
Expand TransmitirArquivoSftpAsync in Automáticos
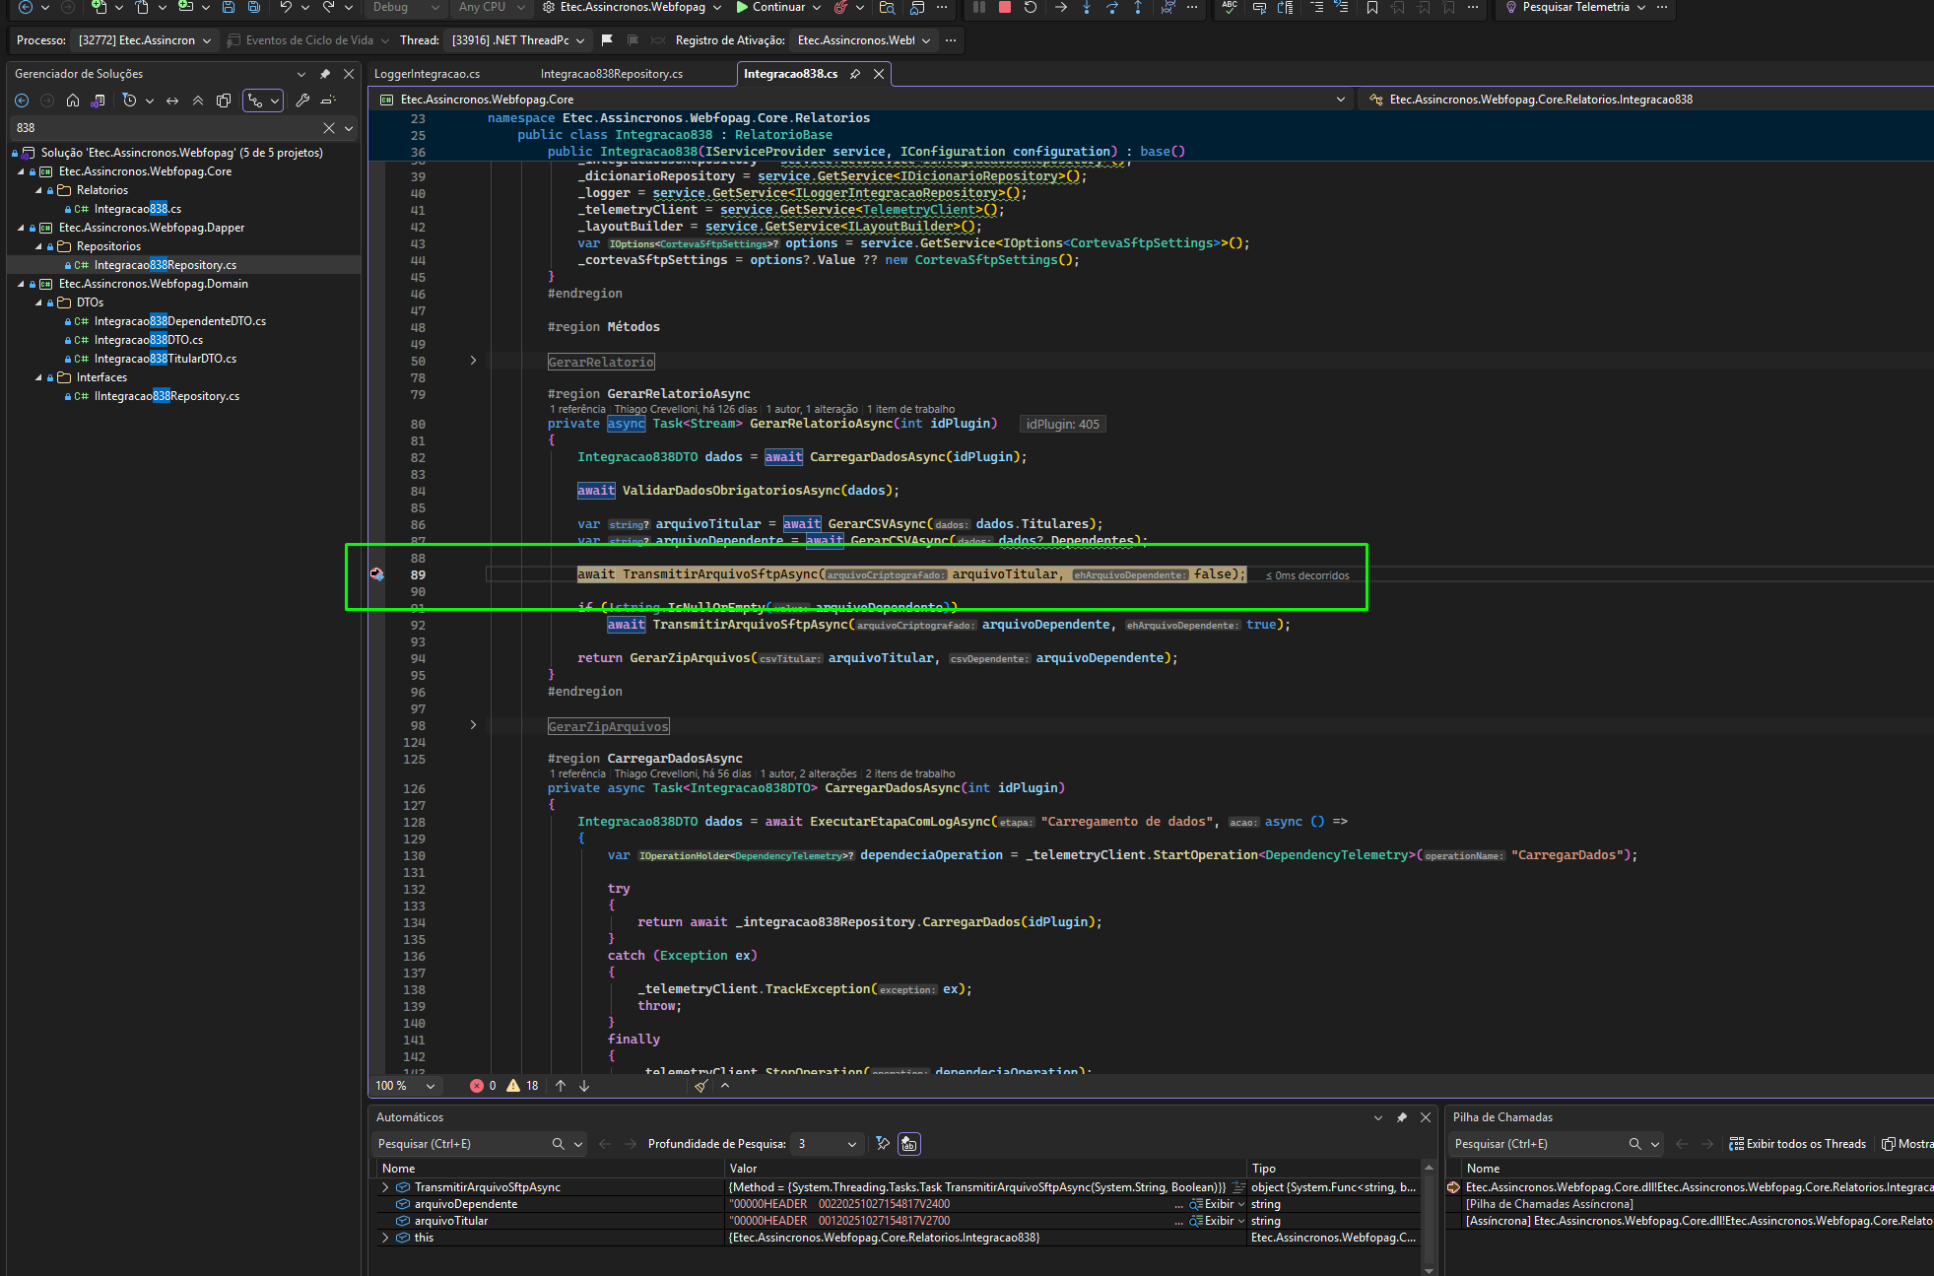(385, 1187)
